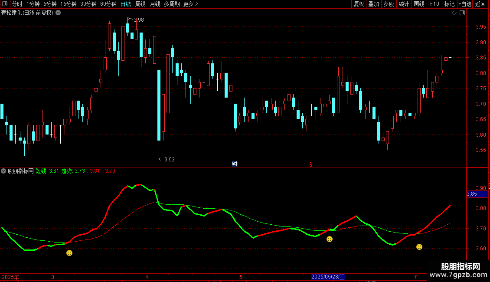This screenshot has width=490, height=282.
Task: Click the smiley signal near July
Action: pos(419,247)
